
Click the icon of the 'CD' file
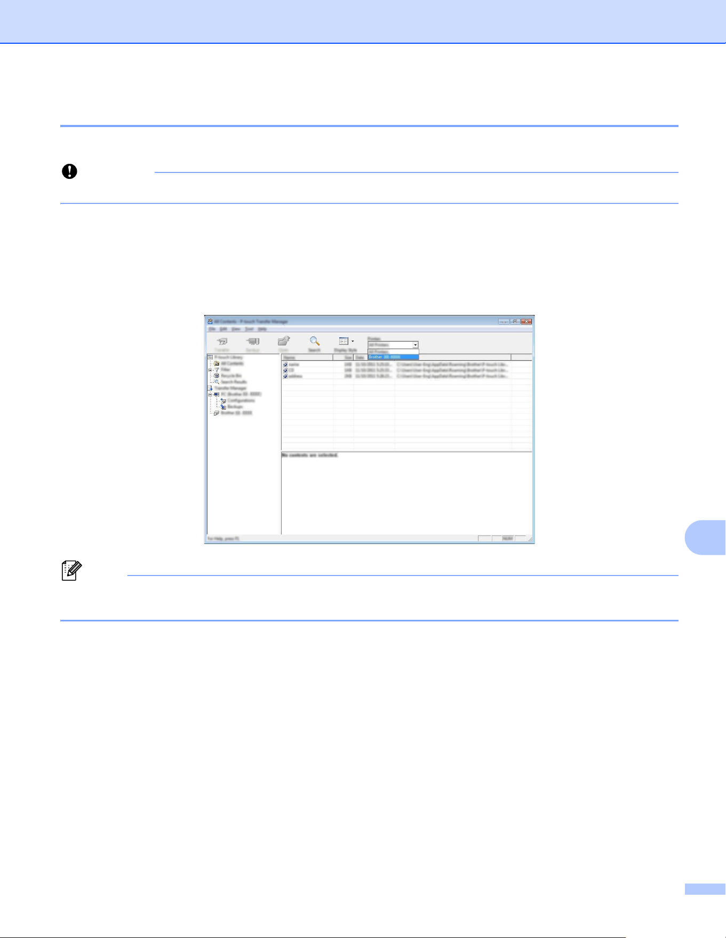pos(285,371)
